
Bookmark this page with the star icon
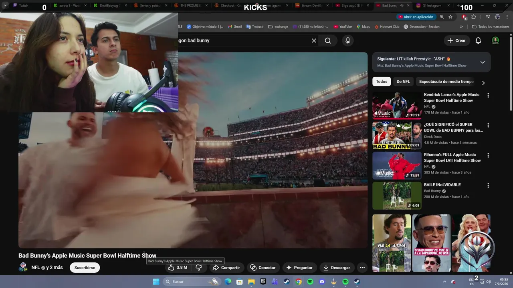coord(450,17)
